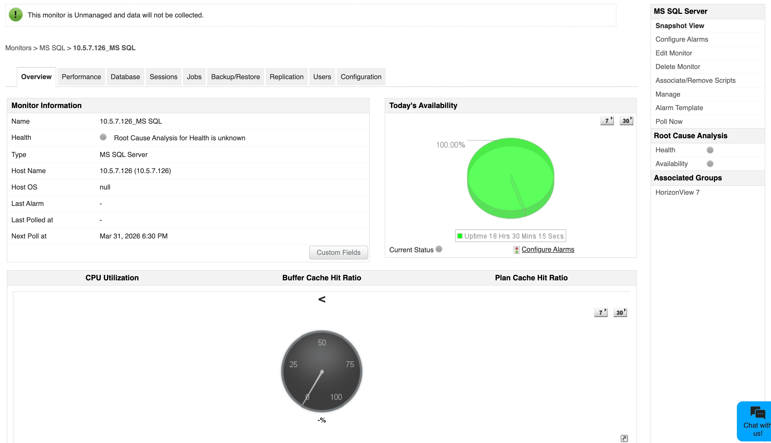Click the Current Status indicator below the pie chart
This screenshot has height=443, width=771.
click(439, 249)
